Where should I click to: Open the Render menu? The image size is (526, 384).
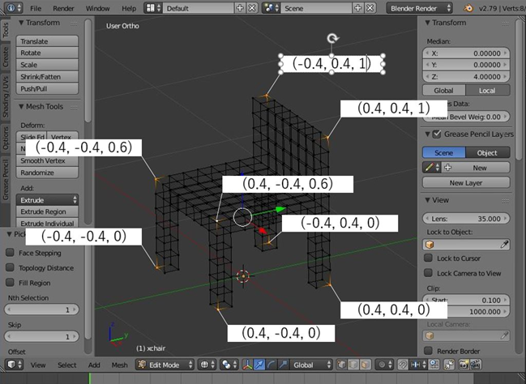(63, 8)
